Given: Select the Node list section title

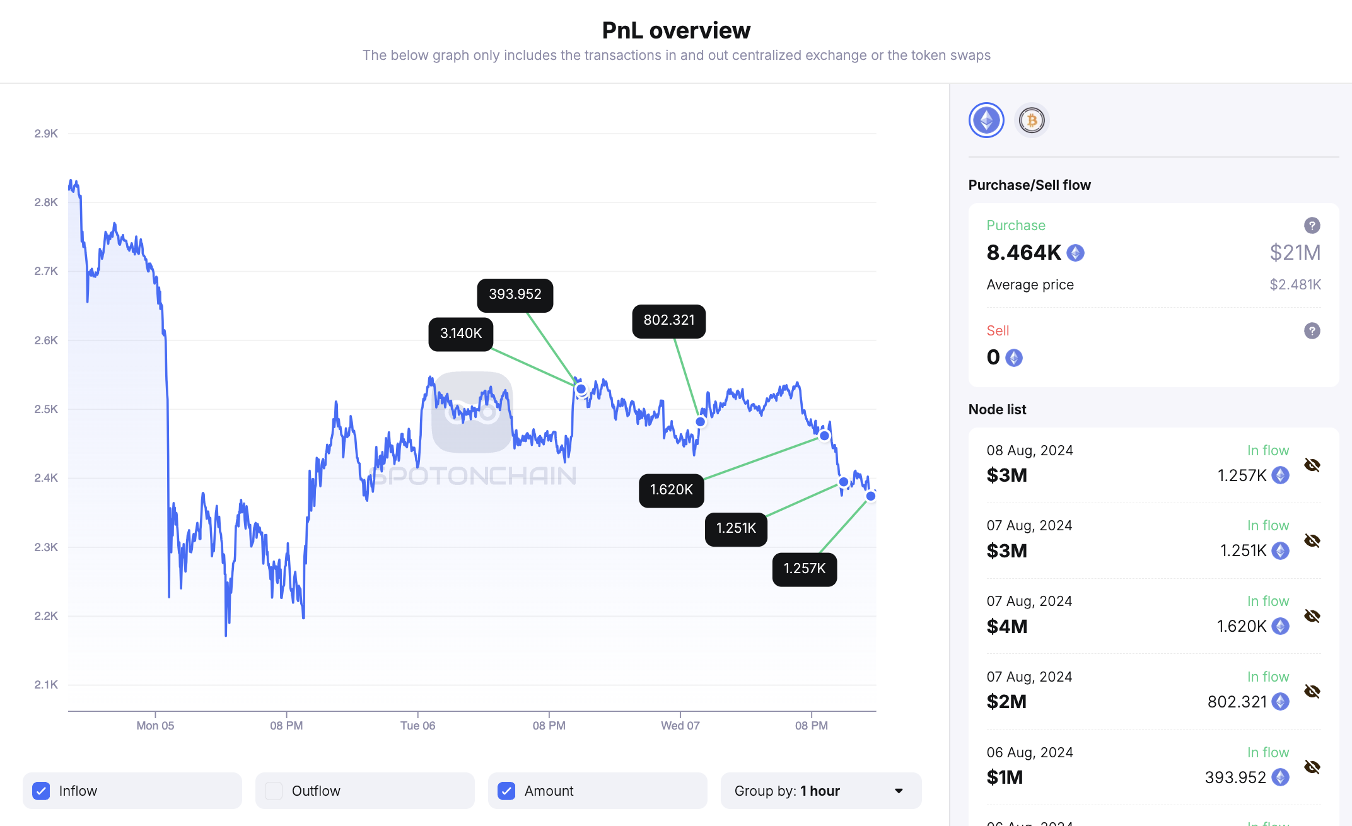Looking at the screenshot, I should point(996,409).
